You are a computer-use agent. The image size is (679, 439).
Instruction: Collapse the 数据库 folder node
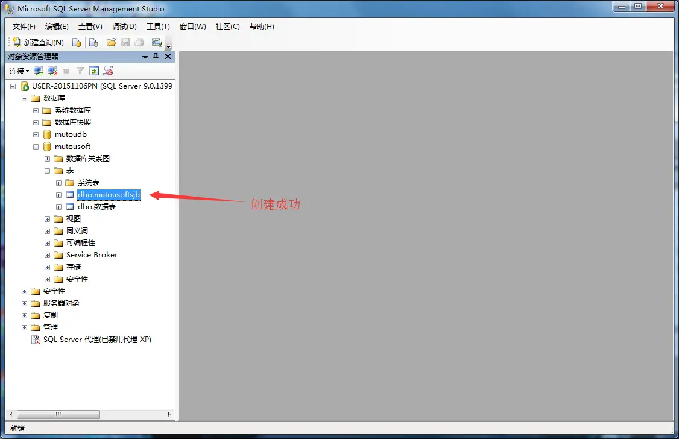coord(24,99)
